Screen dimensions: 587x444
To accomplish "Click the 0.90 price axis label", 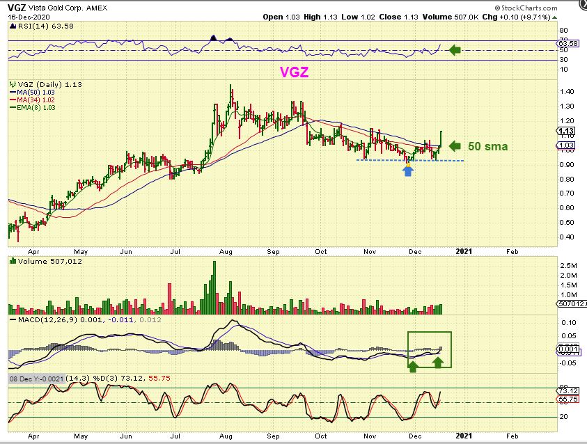I will (566, 164).
